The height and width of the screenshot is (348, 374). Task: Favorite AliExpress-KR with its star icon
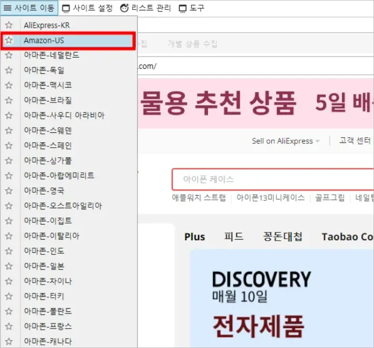point(9,25)
